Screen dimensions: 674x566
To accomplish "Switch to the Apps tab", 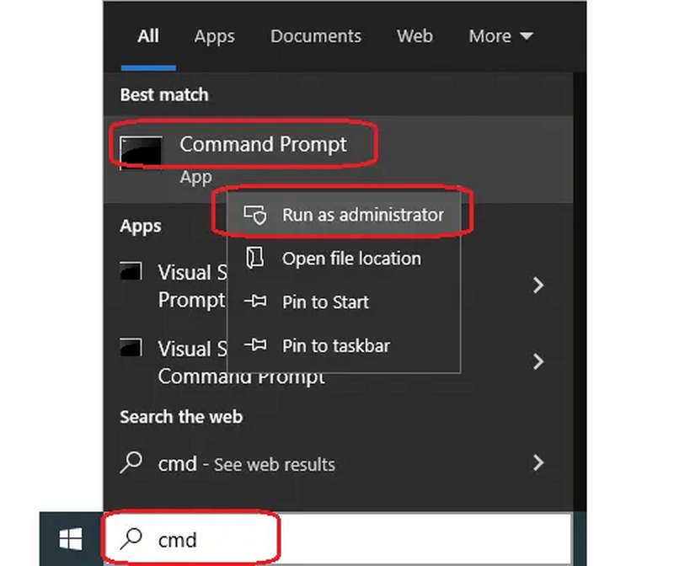I will coord(214,36).
